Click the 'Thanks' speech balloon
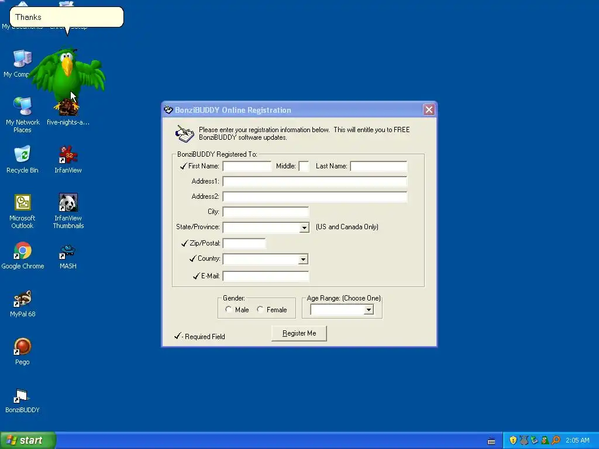The image size is (599, 449). (x=67, y=17)
